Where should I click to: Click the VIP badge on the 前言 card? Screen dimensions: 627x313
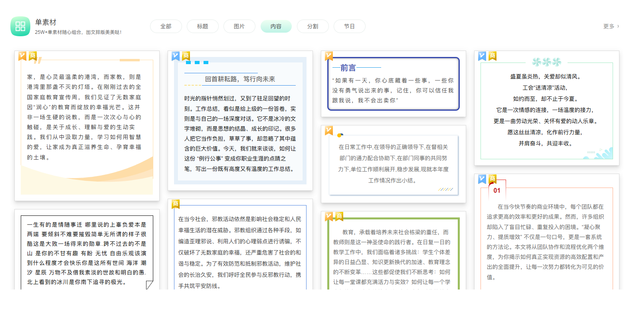pos(329,56)
